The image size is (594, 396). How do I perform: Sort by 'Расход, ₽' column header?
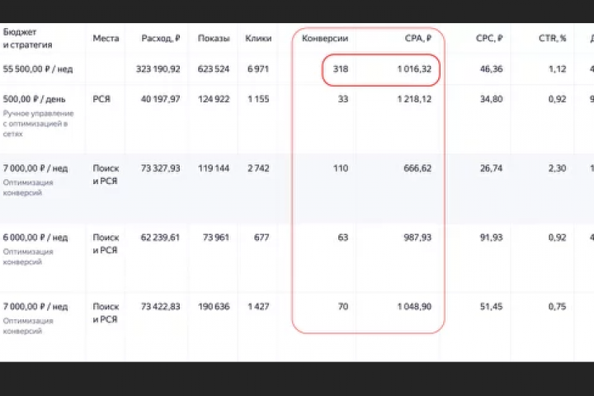[x=161, y=38]
